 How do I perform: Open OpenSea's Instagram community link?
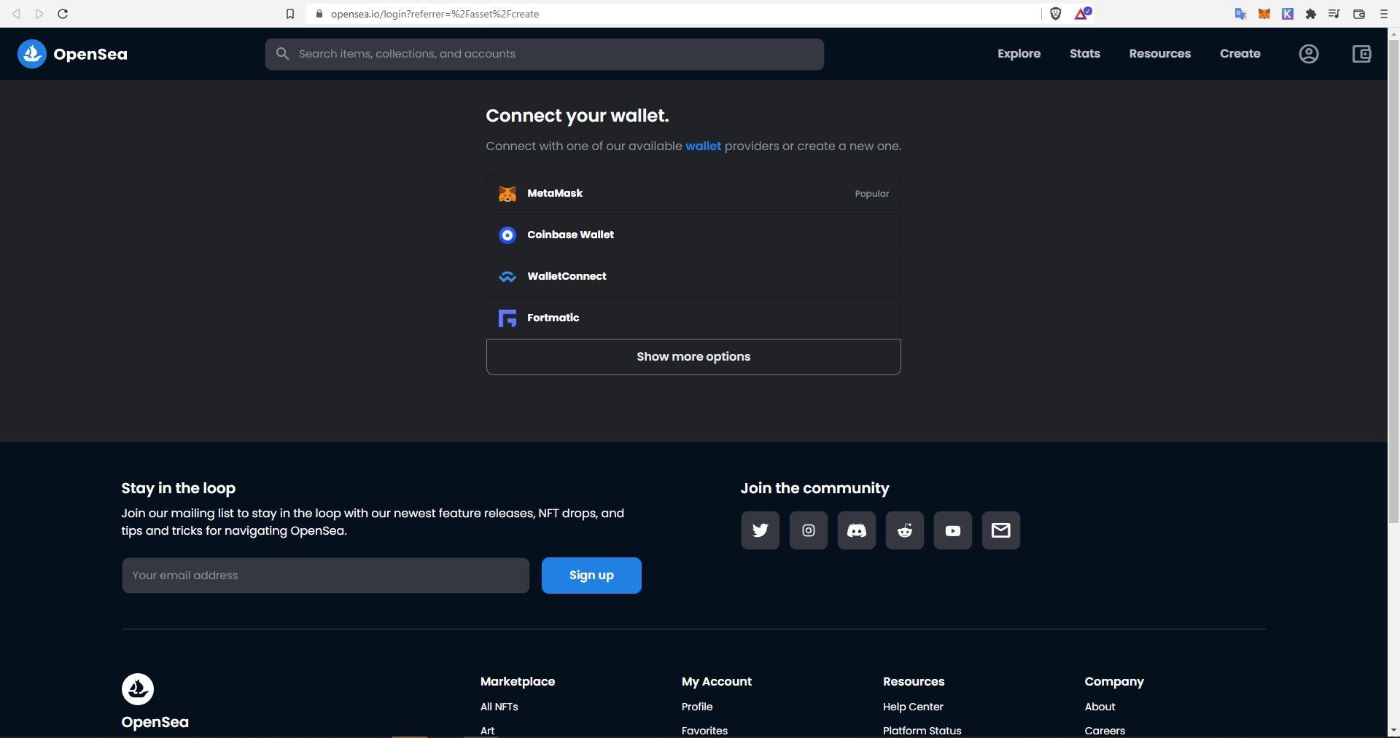(809, 530)
